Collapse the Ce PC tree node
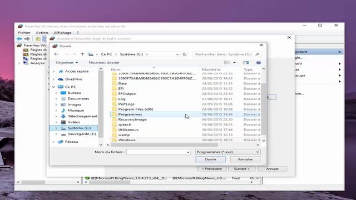This screenshot has width=356, height=200. (x=53, y=87)
